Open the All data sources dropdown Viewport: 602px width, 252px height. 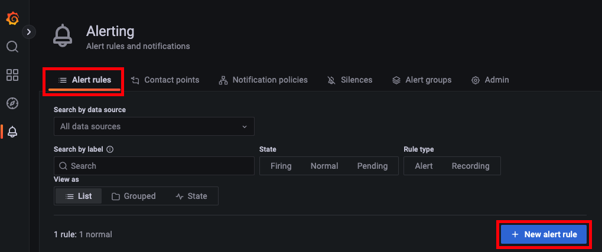[x=154, y=126]
